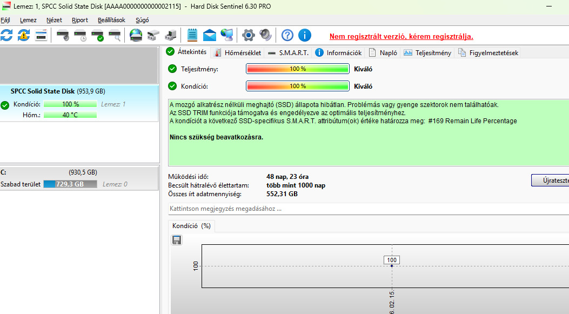Image resolution: width=569 pixels, height=314 pixels.
Task: Click the 'Lemez: 0' label
Action: click(115, 184)
